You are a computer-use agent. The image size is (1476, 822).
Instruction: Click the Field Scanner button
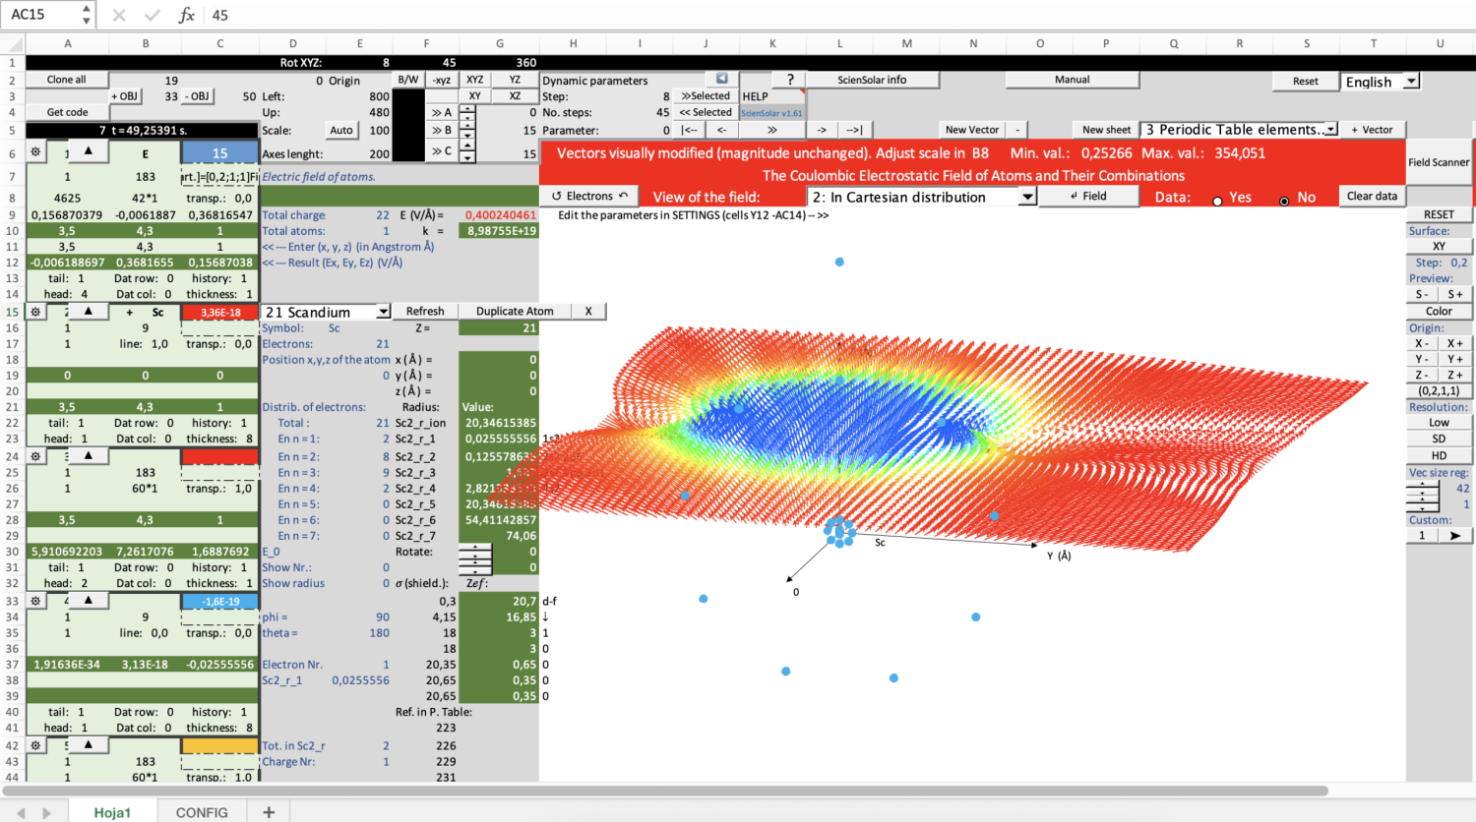click(1438, 162)
